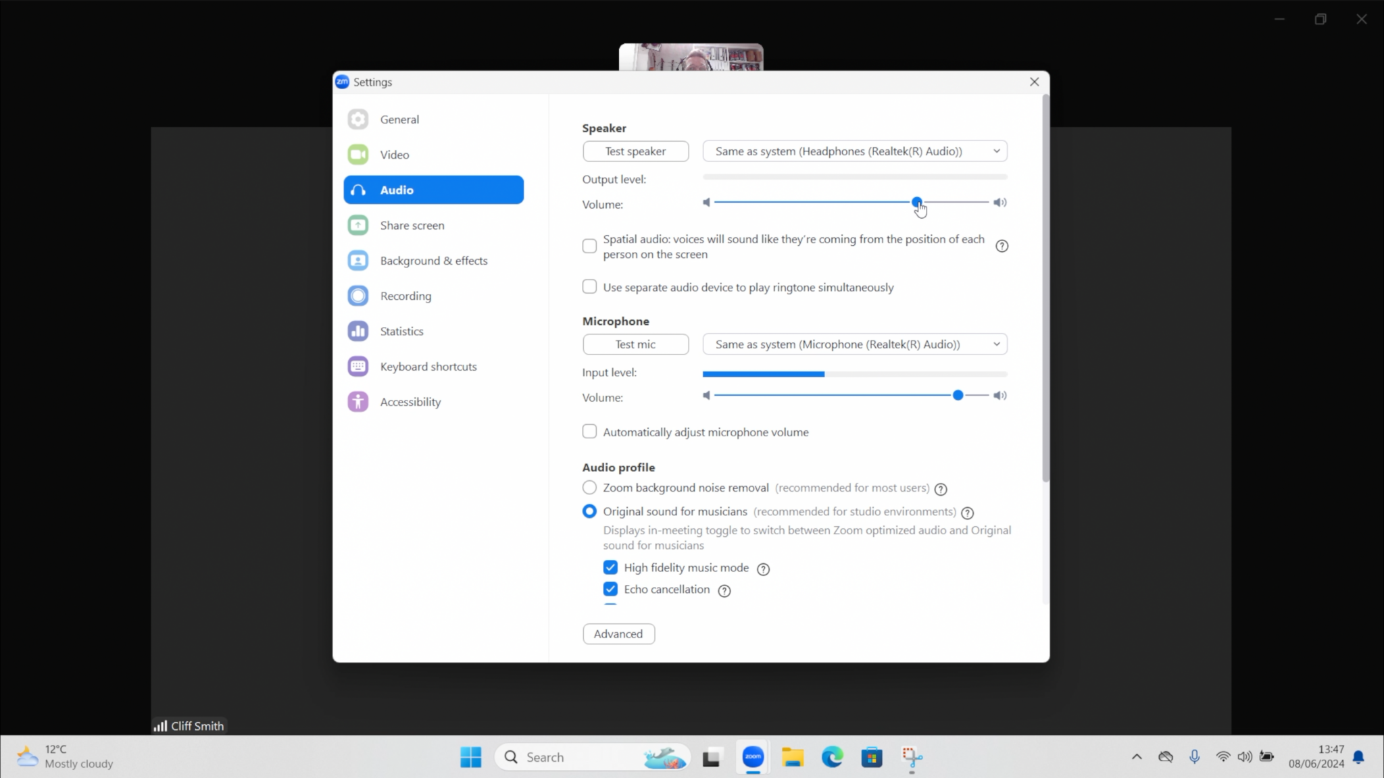Click the participant video thumbnail above Settings

click(x=691, y=57)
